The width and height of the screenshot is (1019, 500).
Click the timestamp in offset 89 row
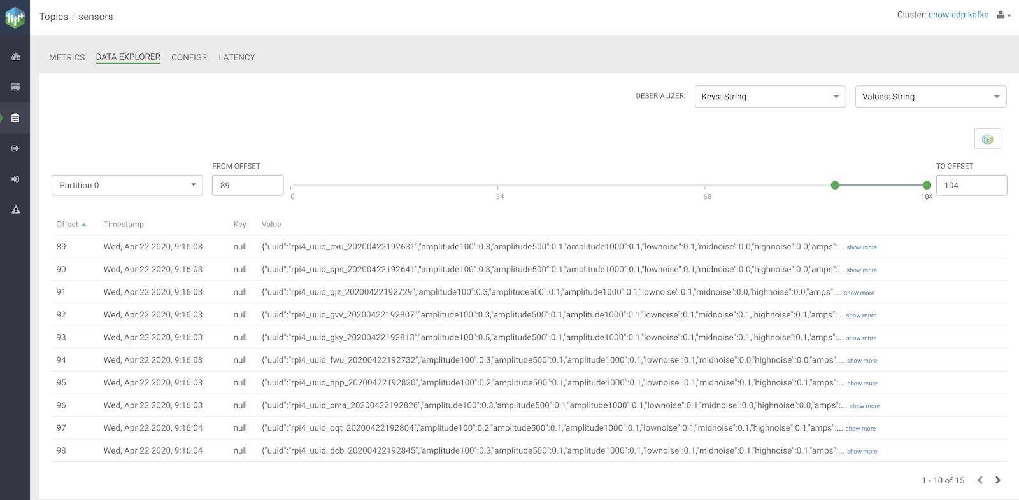(x=153, y=247)
